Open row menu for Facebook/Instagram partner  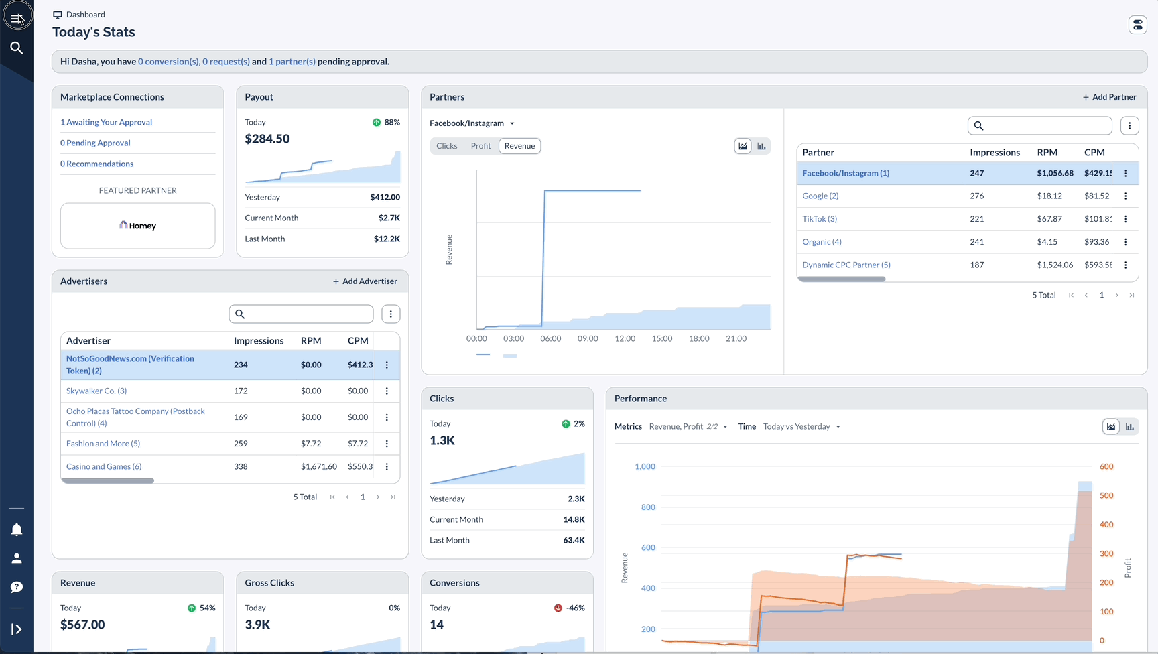pos(1126,173)
